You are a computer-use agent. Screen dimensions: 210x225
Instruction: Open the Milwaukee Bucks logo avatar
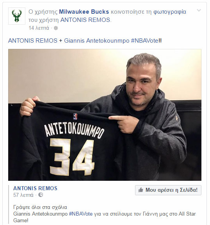[x=17, y=16]
